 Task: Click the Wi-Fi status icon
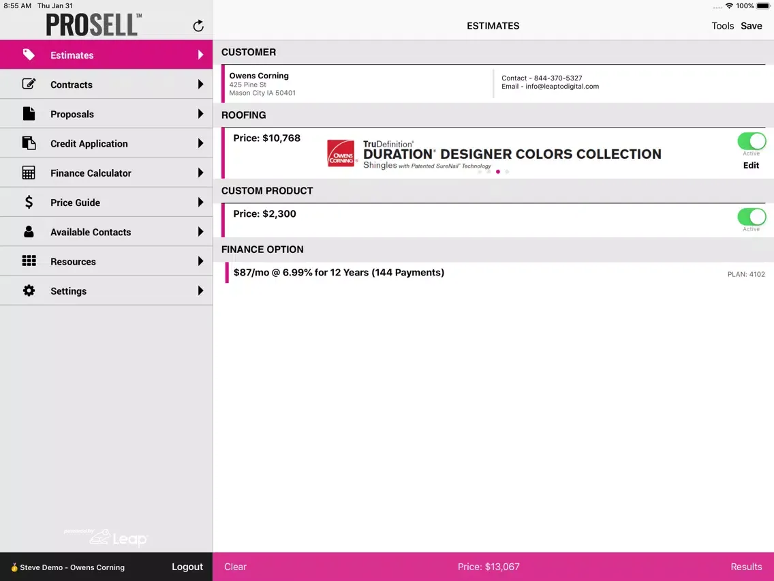click(x=729, y=6)
